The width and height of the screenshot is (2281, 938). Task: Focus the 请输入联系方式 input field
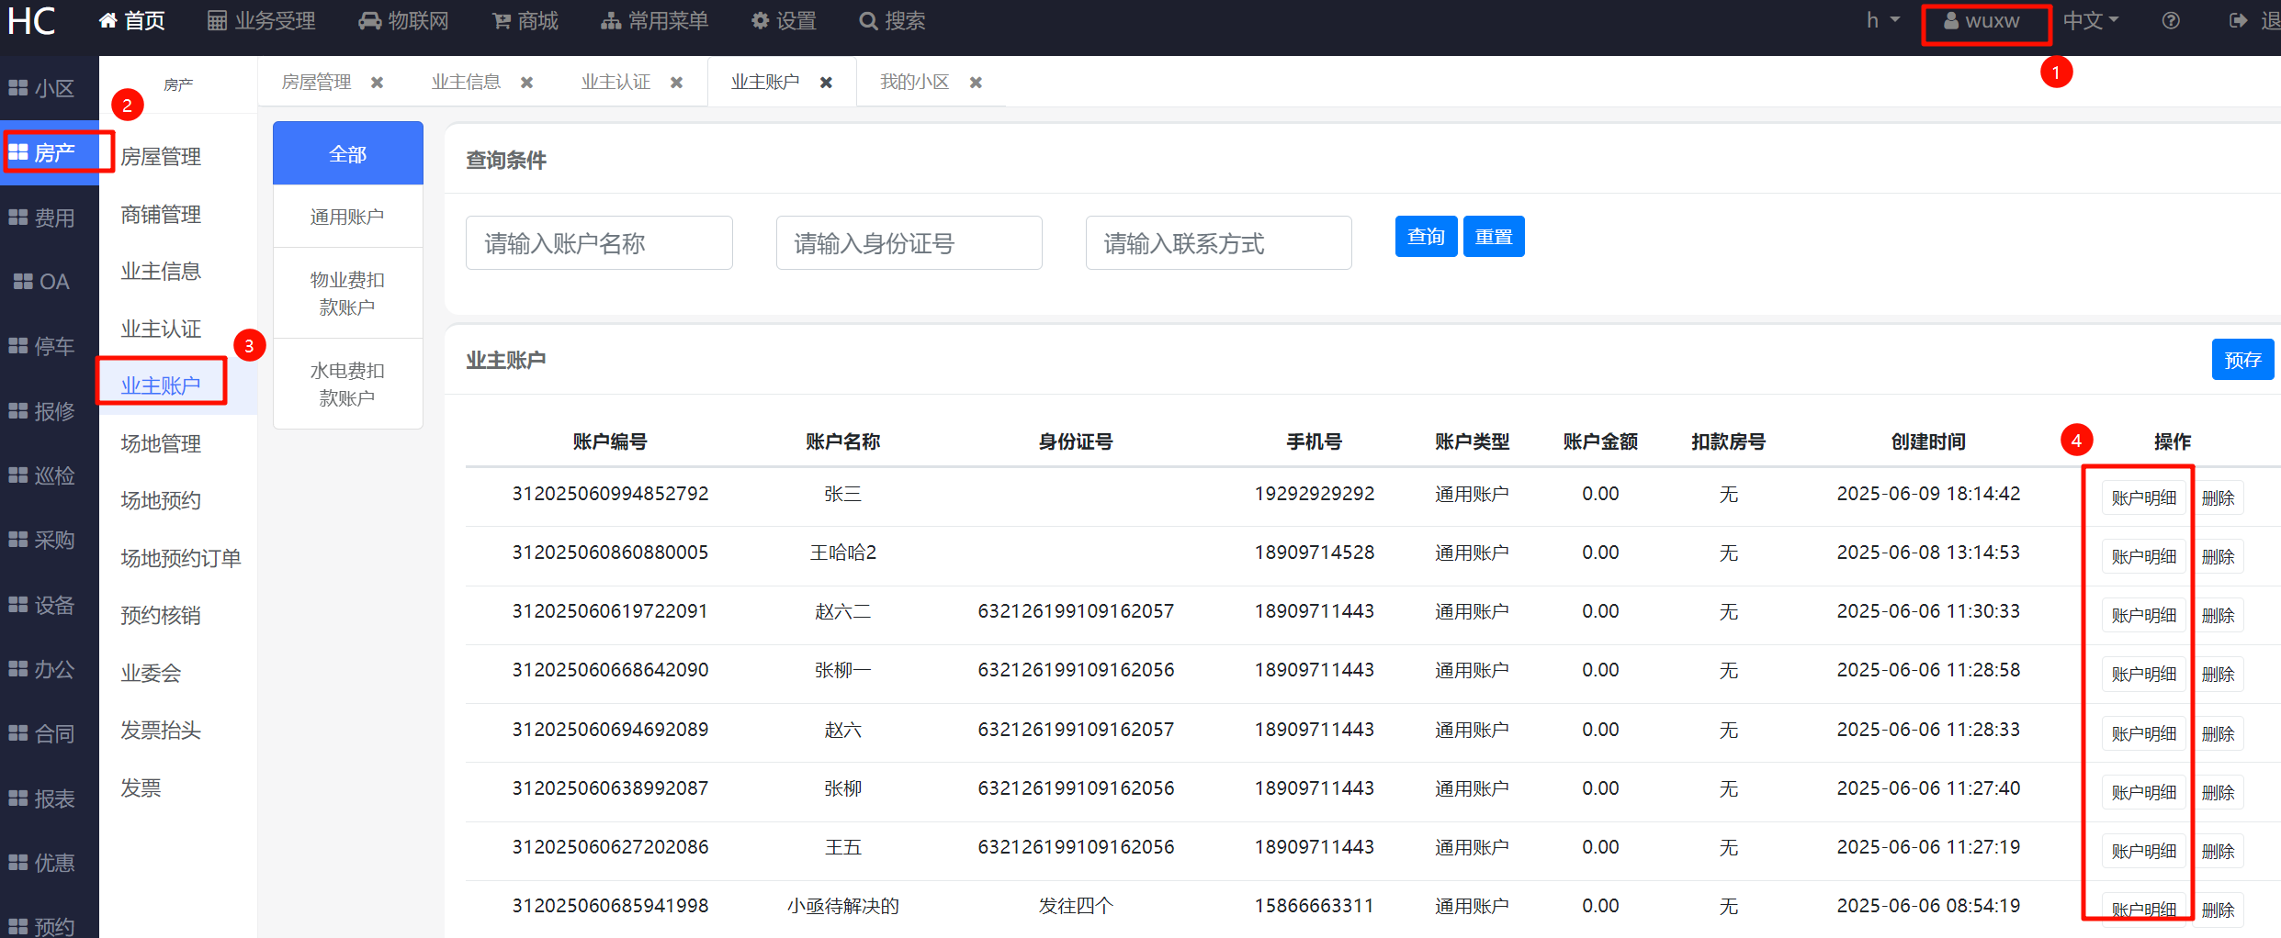[1218, 243]
